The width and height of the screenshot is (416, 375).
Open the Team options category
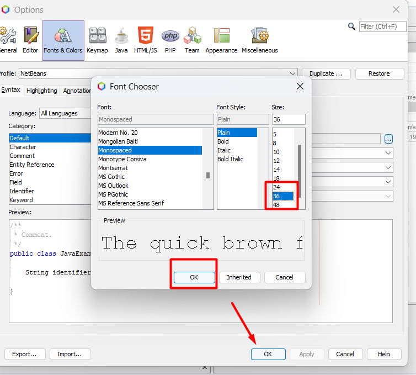point(192,40)
